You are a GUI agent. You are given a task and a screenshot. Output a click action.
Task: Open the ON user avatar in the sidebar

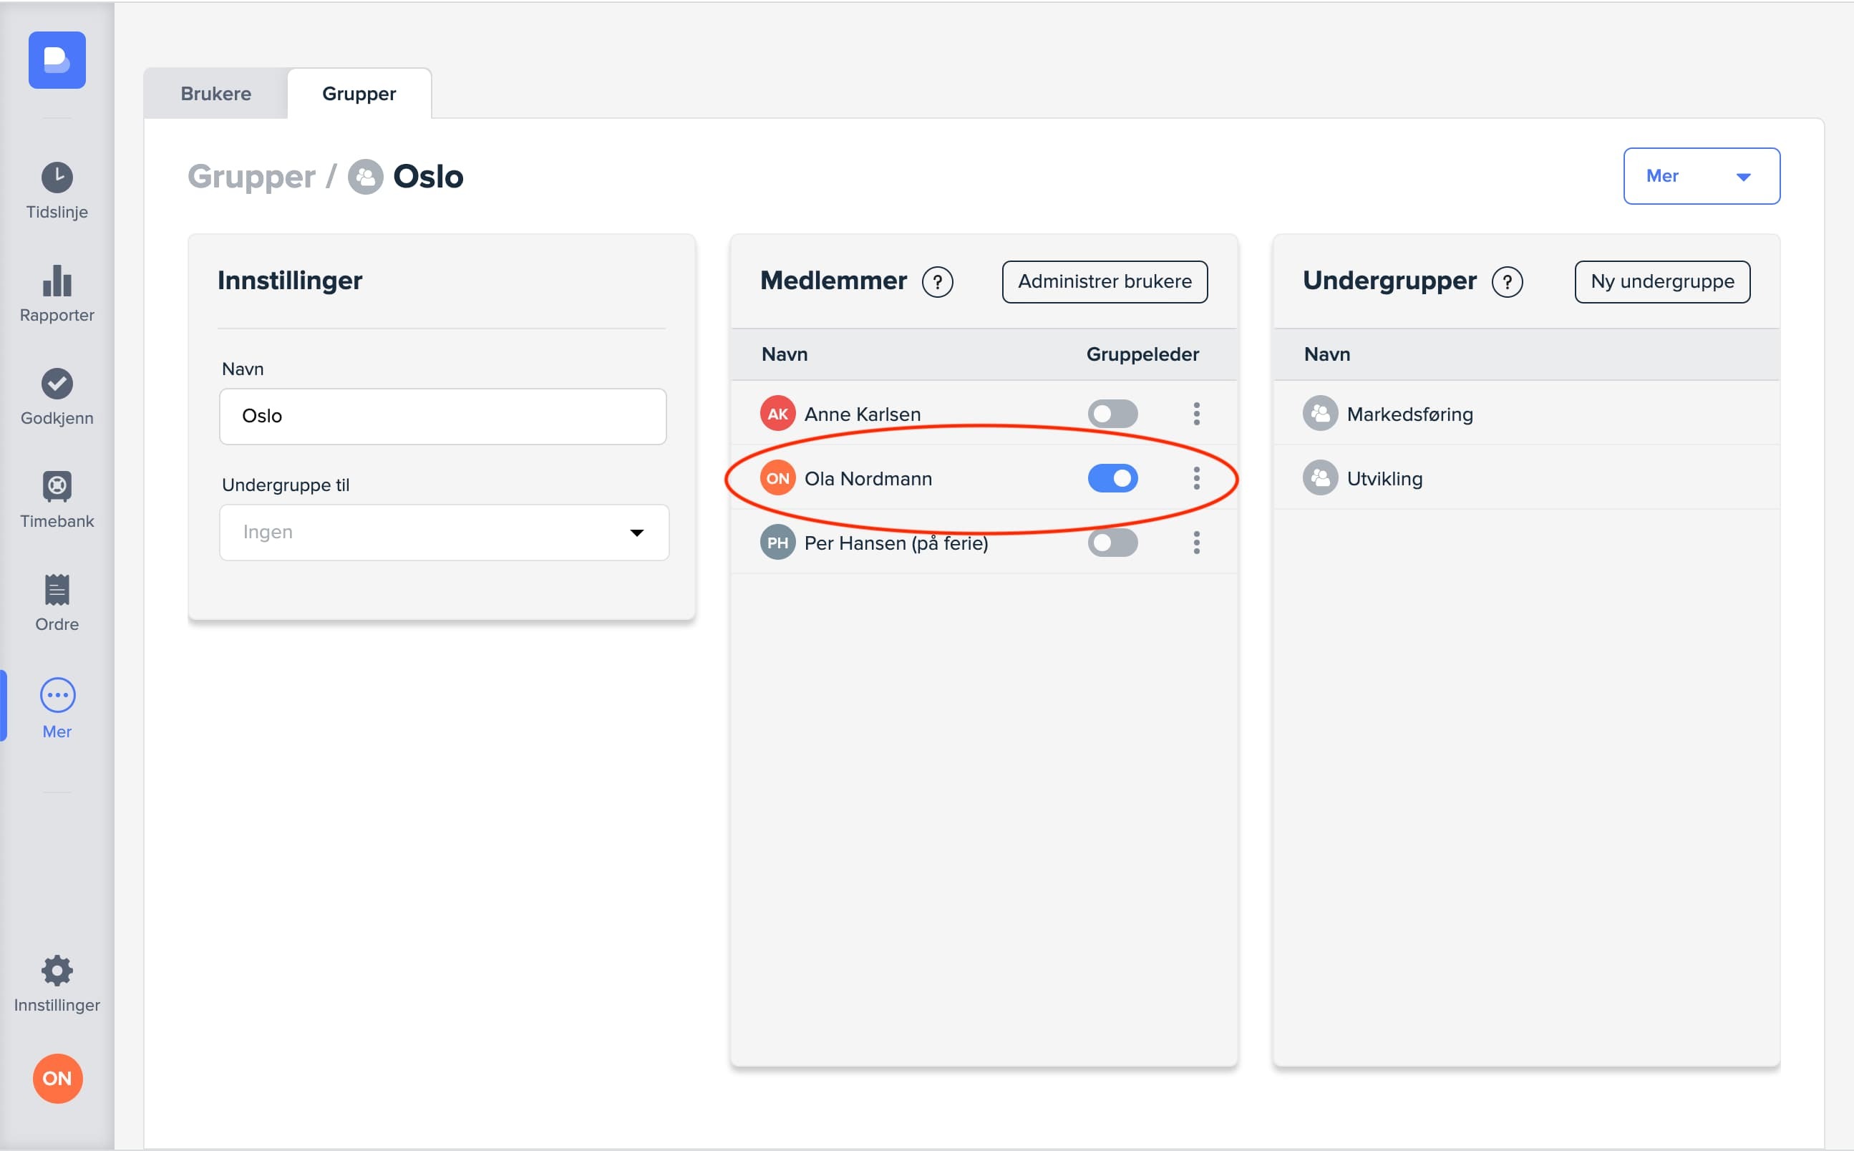(57, 1079)
